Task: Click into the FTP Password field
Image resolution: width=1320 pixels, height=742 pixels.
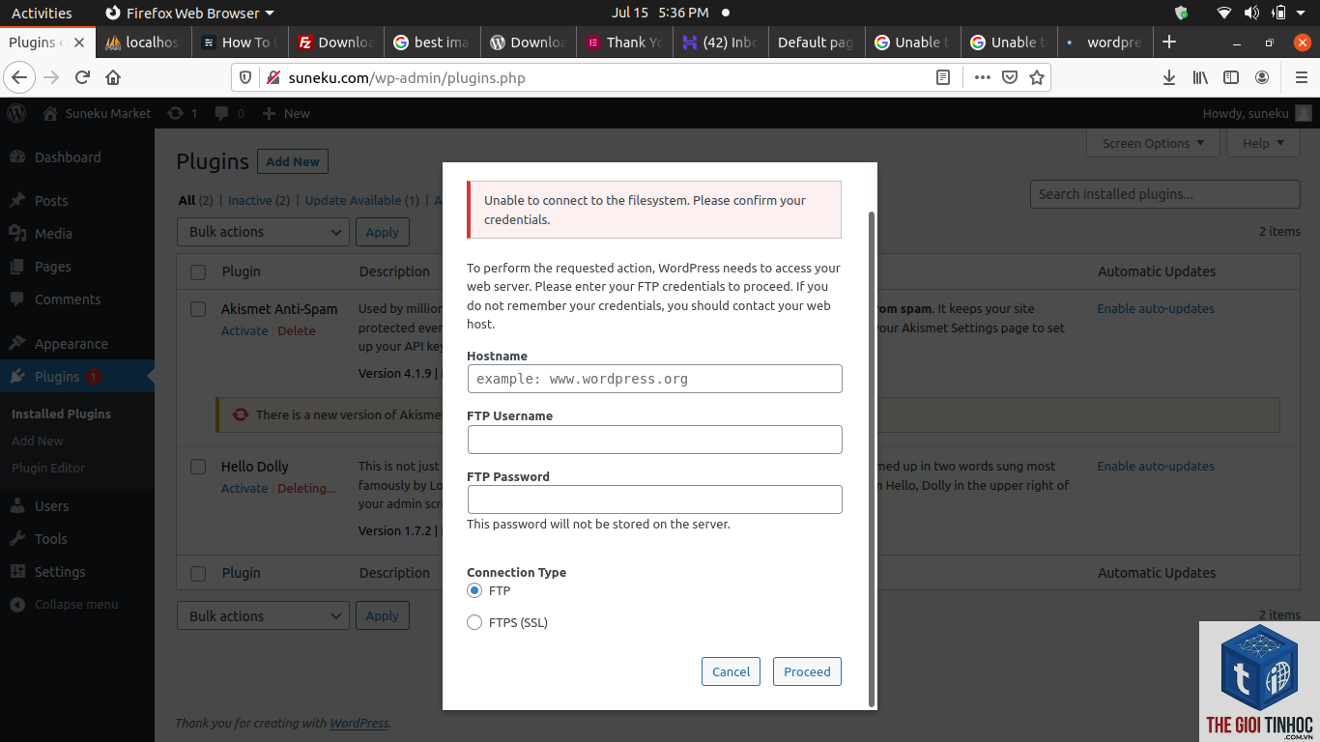Action: (654, 499)
